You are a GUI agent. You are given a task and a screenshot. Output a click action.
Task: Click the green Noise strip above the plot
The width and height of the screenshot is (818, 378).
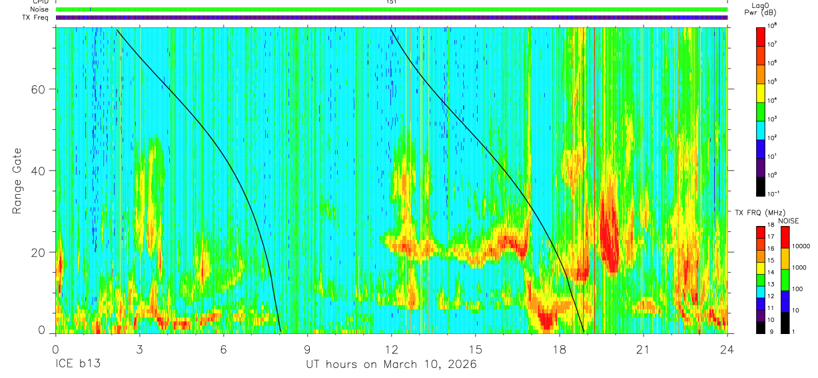click(392, 9)
